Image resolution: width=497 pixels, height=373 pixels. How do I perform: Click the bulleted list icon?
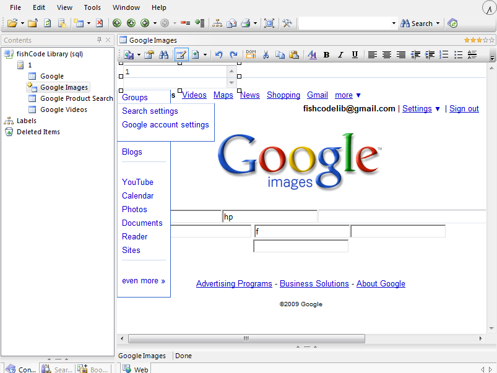pos(459,55)
